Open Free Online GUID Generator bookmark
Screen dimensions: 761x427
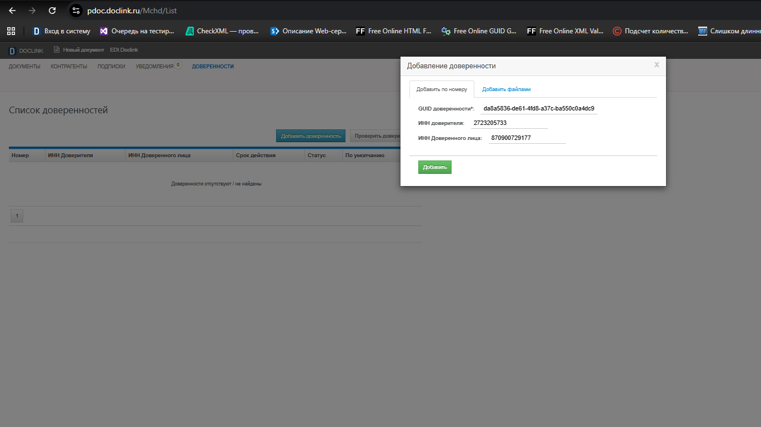click(x=479, y=31)
